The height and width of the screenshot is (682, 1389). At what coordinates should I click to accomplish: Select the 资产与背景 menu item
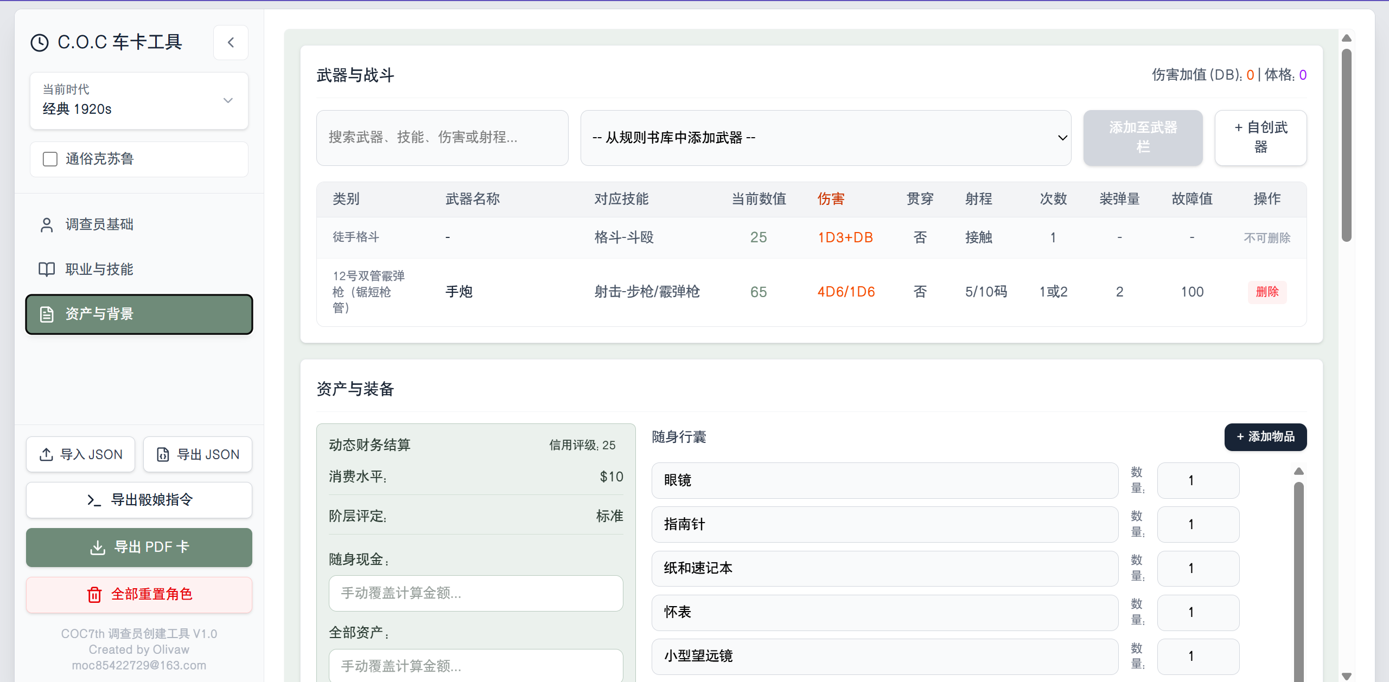tap(139, 314)
